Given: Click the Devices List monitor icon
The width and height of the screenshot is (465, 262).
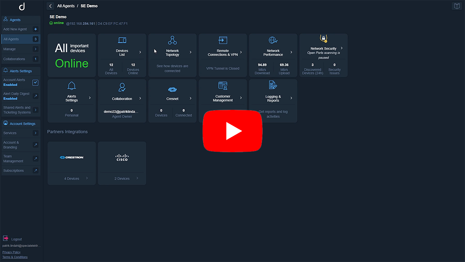Looking at the screenshot, I should coord(122,40).
